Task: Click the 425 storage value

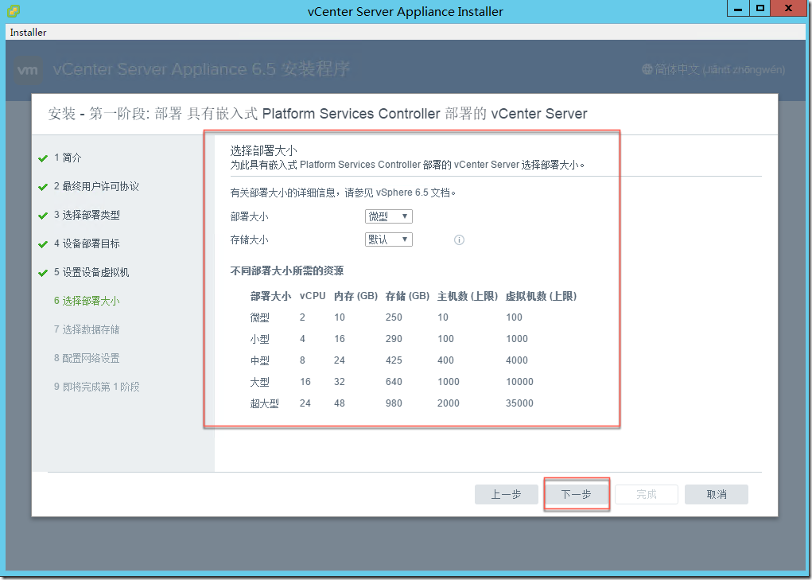Action: point(394,360)
